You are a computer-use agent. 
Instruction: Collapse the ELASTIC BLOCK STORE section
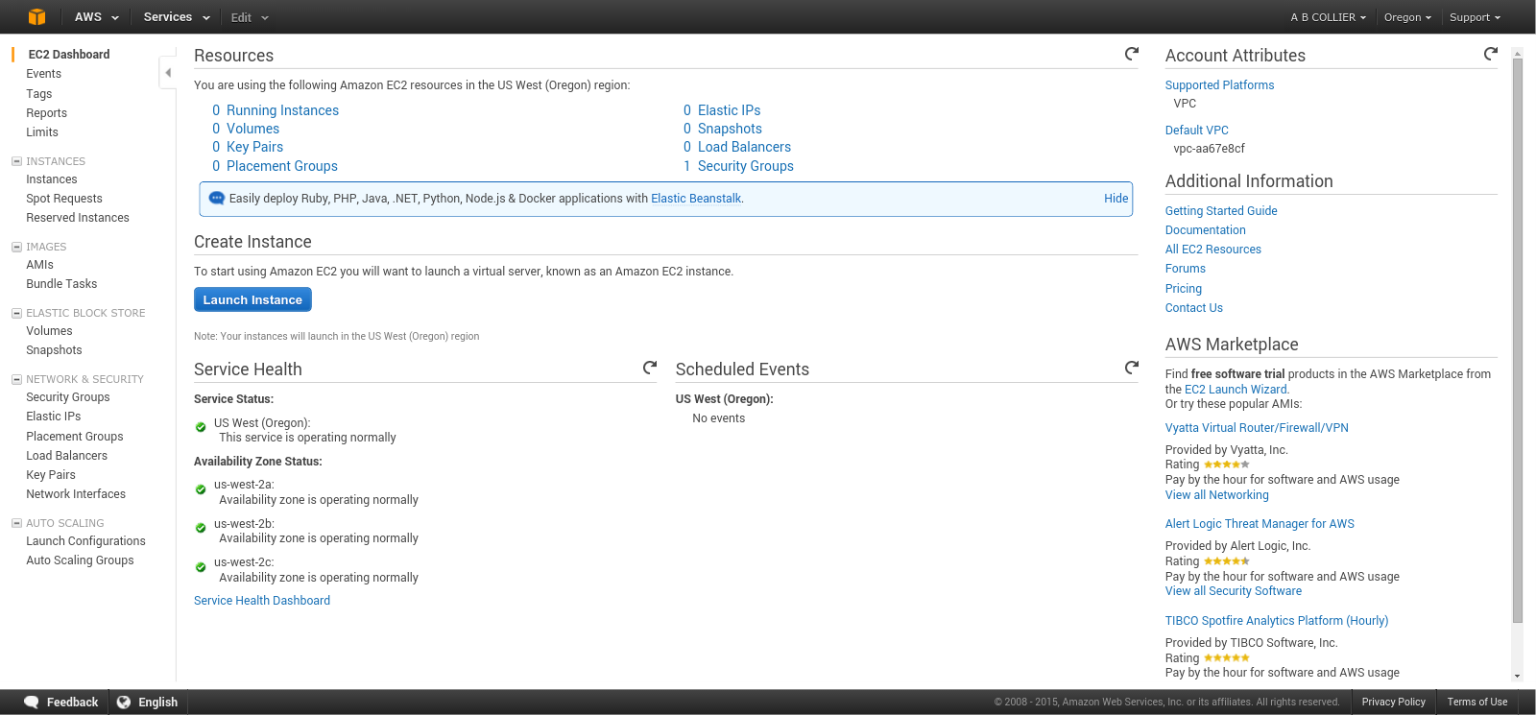[16, 313]
